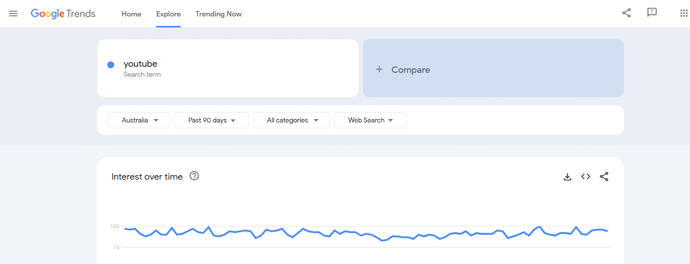The image size is (690, 264).
Task: Click the blue dot beside youtube
Action: coord(111,65)
